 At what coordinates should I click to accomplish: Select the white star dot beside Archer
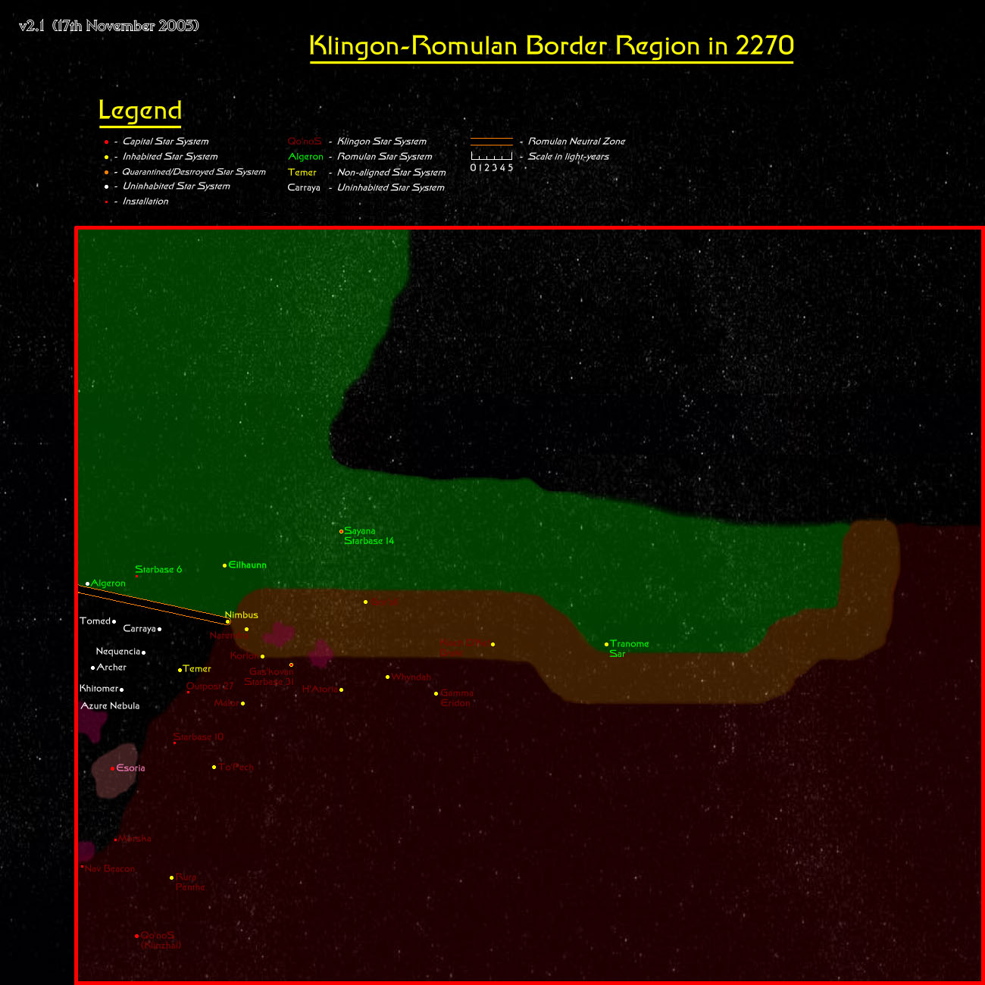click(92, 668)
